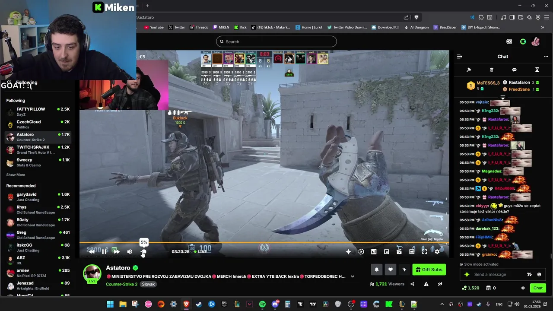The height and width of the screenshot is (311, 553).
Task: Open chat settings gear icon
Action: (523, 288)
